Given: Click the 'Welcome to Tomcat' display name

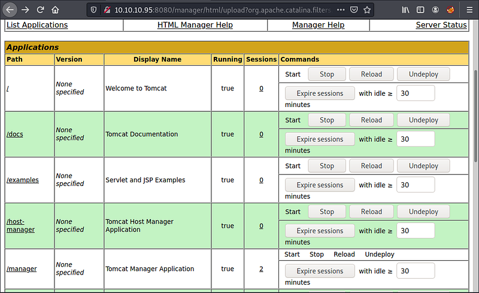Looking at the screenshot, I should 136,88.
